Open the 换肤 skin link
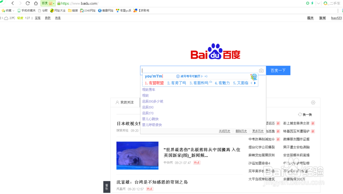Viewport: 343px width, 194px height. [48, 18]
